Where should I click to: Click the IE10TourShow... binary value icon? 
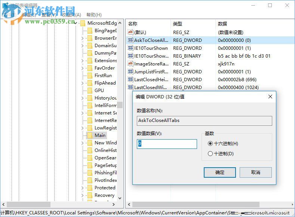click(x=130, y=56)
